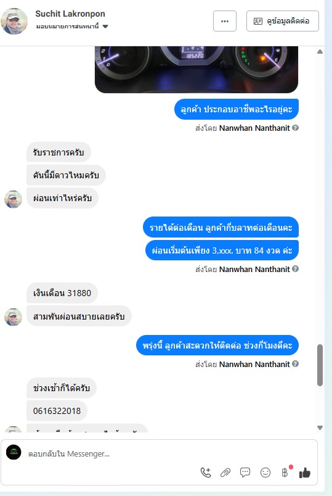
Task: Click the sender name Nanwhan Nanthanit under the last blue message
Action: [x=254, y=364]
